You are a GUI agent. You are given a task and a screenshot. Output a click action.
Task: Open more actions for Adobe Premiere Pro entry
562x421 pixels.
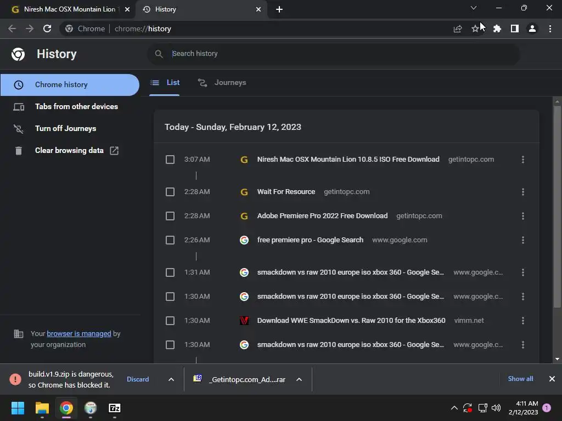pos(523,216)
